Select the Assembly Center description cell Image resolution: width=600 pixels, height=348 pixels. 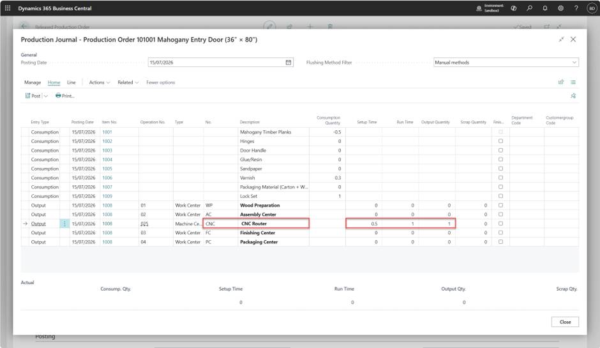274,215
